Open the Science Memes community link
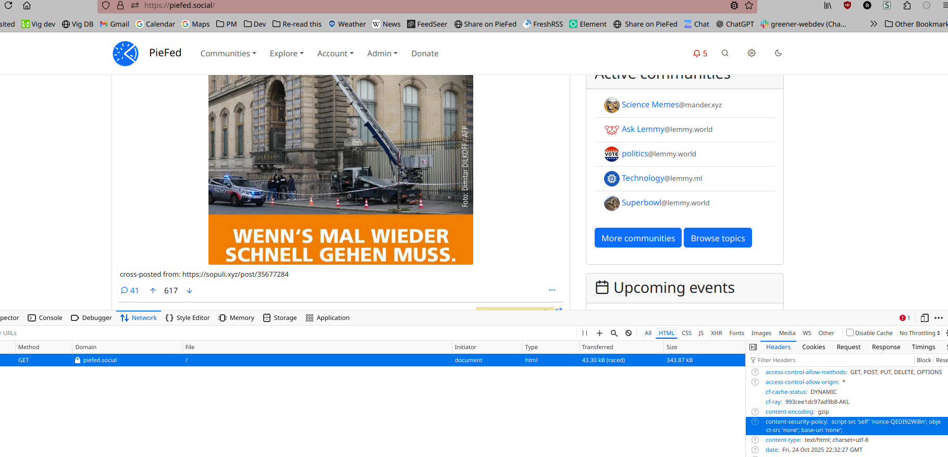This screenshot has height=457, width=948. (650, 105)
